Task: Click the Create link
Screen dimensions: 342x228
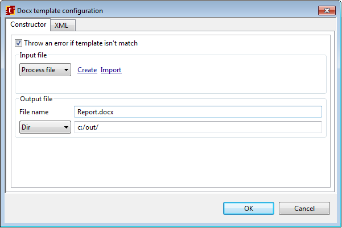Action: 87,70
